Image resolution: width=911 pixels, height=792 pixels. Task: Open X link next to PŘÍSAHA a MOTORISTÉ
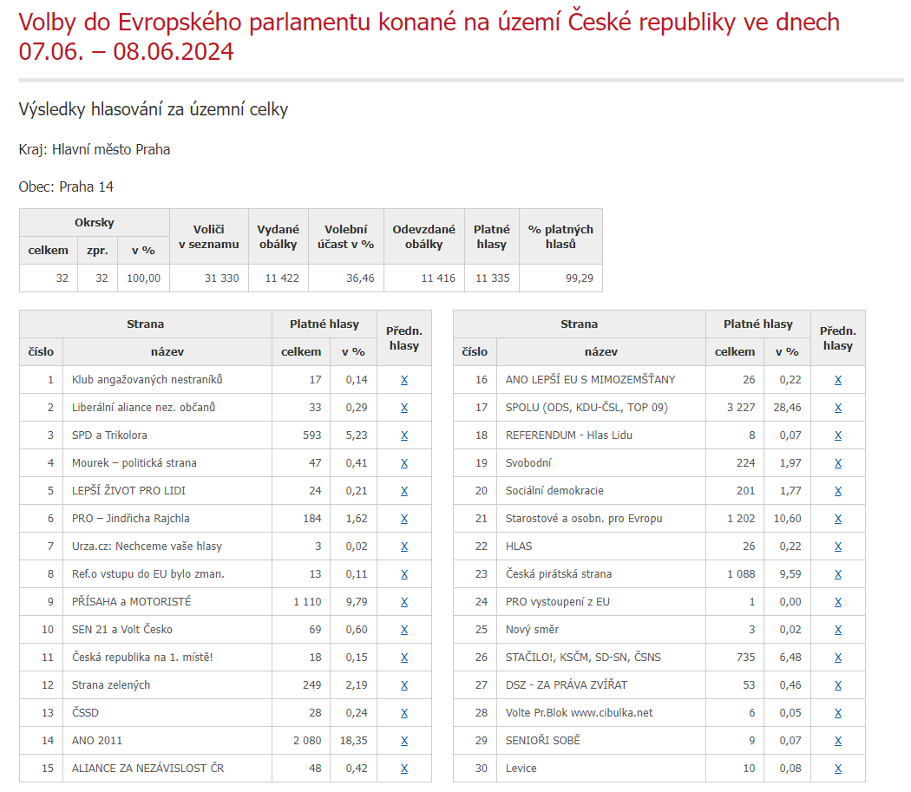(x=404, y=601)
